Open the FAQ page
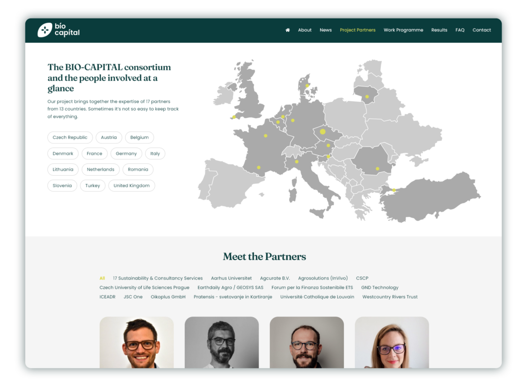The height and width of the screenshot is (386, 527). click(x=460, y=30)
